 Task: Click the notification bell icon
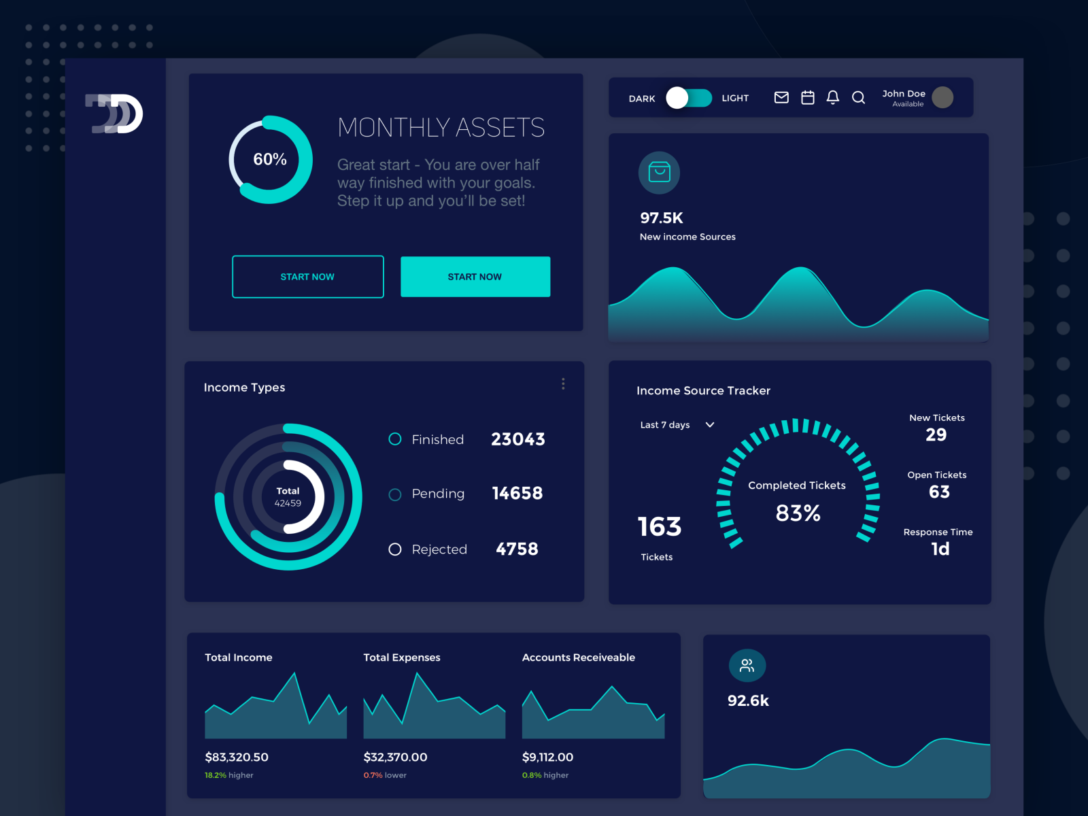(x=832, y=98)
